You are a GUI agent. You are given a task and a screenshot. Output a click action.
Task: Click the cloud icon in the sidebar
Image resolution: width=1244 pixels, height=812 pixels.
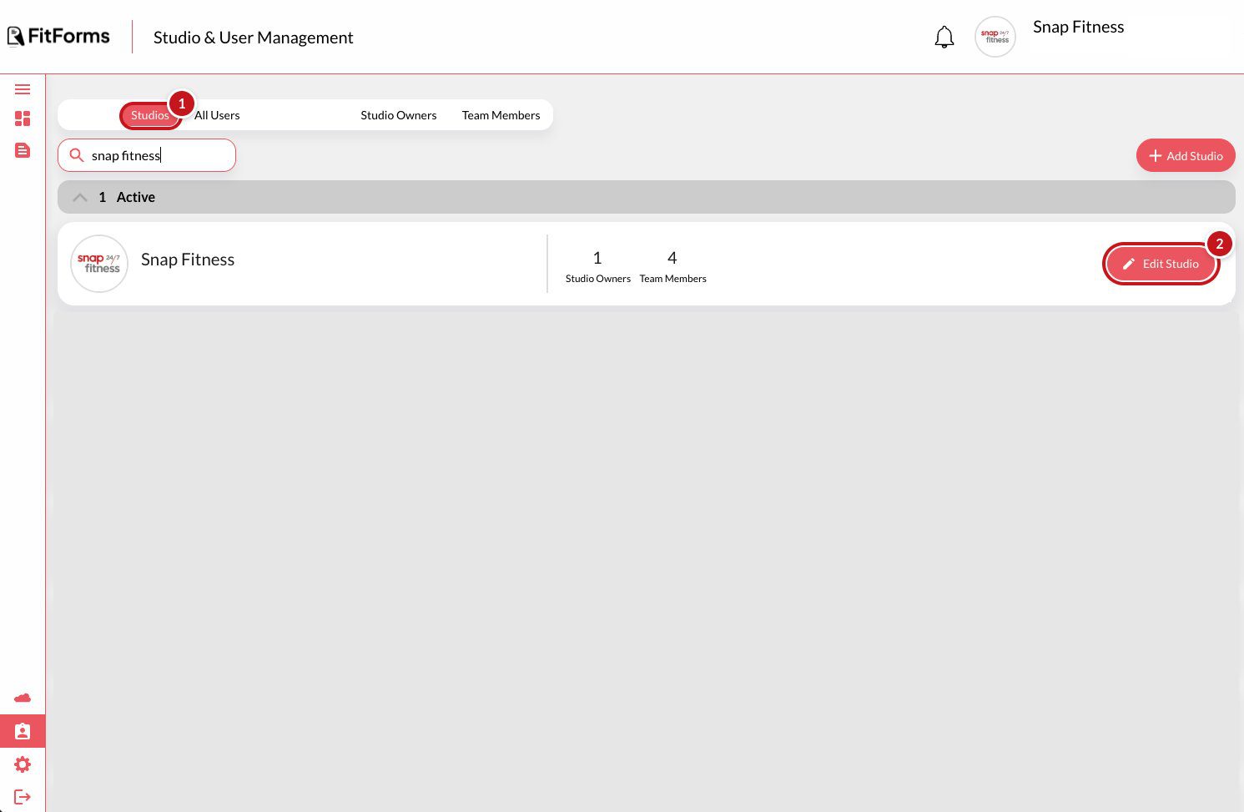(23, 698)
